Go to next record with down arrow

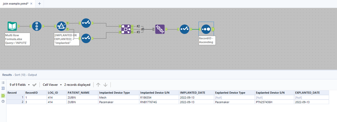pos(105,85)
